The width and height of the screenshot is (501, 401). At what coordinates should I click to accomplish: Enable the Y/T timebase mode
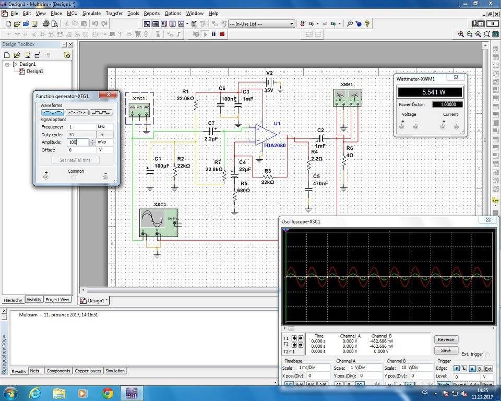[289, 384]
